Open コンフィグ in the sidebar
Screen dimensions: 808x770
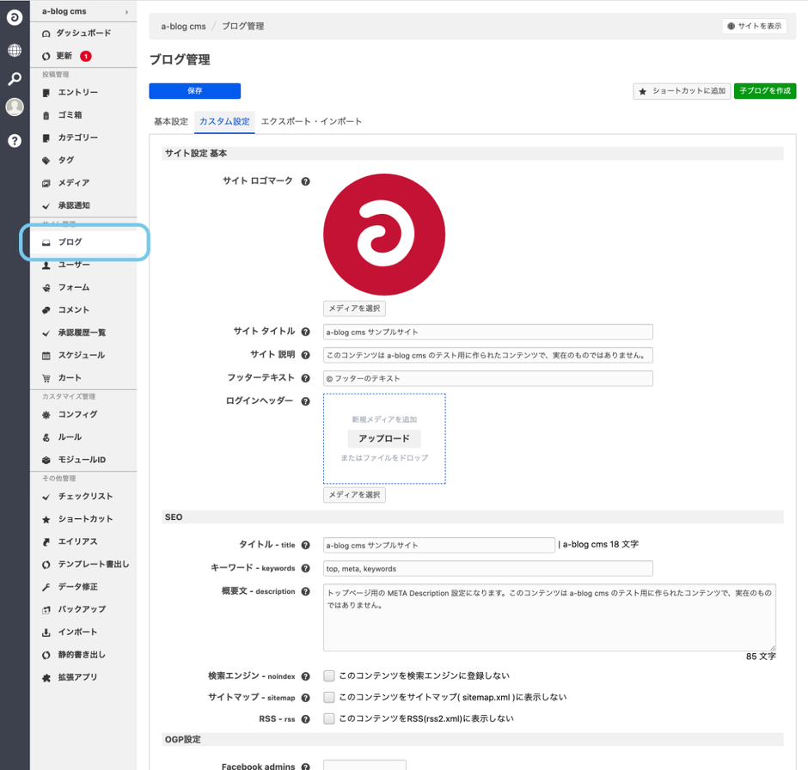(77, 414)
